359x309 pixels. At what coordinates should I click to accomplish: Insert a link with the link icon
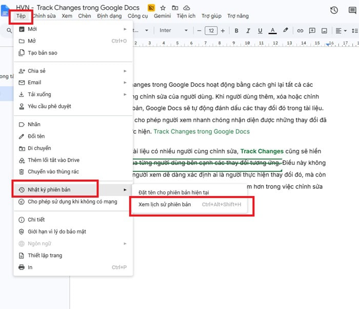pos(300,30)
